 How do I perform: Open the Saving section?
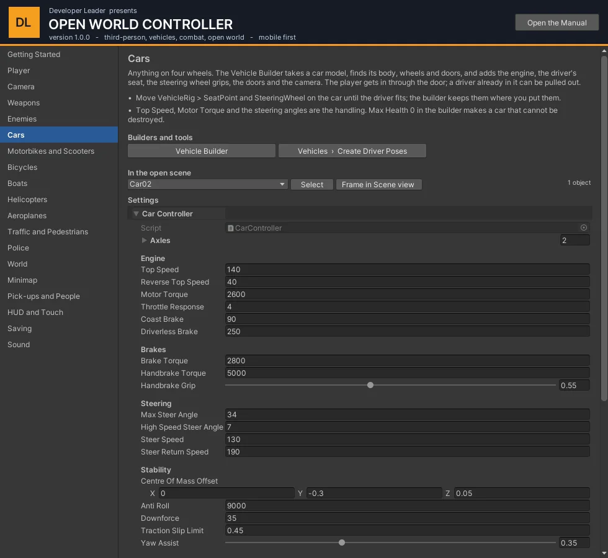click(x=59, y=329)
